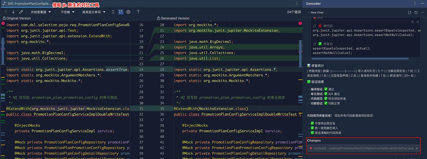Click 单元测试 4/4 通过 line
This screenshot has height=159, width=427.
[325, 94]
